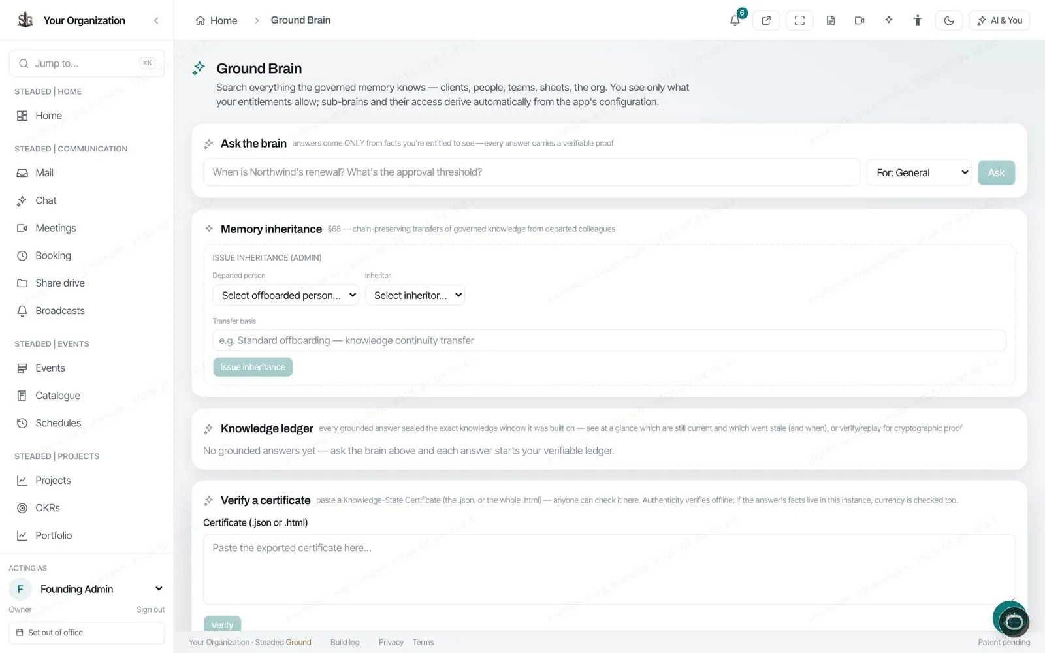Image resolution: width=1045 pixels, height=653 pixels.
Task: Open the document icon in top bar
Action: 831,20
